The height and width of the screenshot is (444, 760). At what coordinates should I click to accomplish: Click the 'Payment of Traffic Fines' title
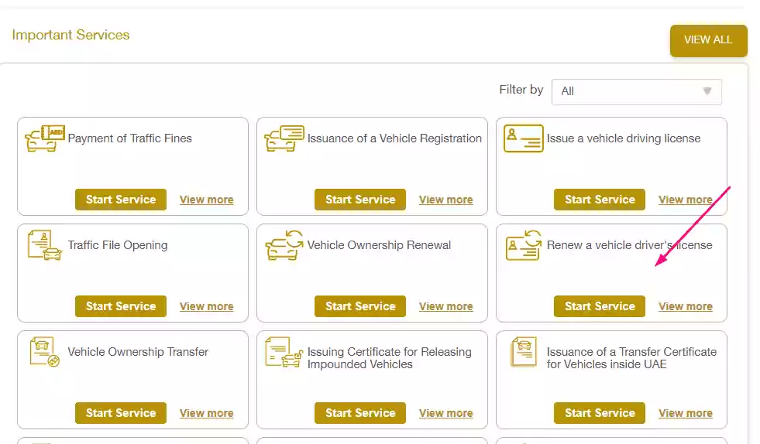(130, 138)
